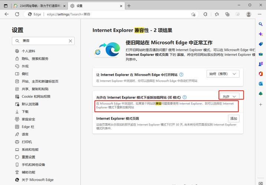Open 系统和性能 settings
This screenshot has height=185, width=266.
tap(27, 149)
